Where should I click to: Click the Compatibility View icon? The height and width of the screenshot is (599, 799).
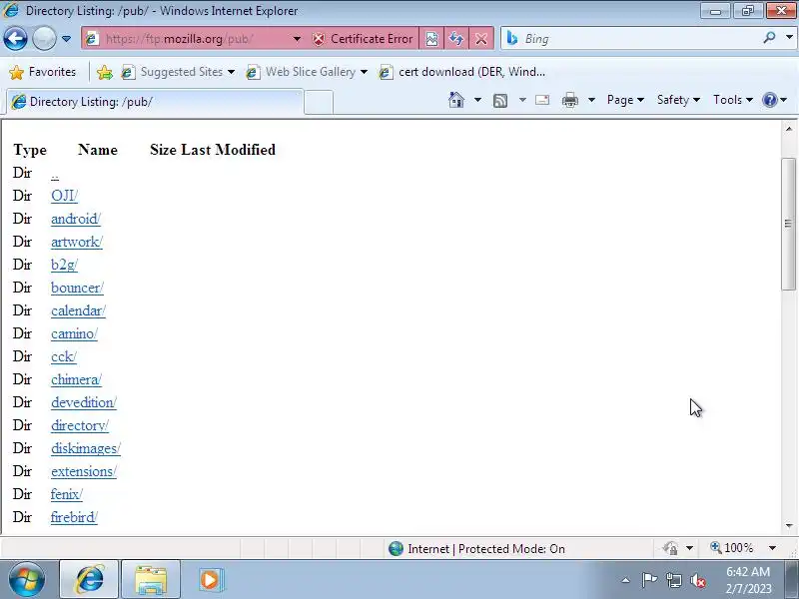coord(431,39)
